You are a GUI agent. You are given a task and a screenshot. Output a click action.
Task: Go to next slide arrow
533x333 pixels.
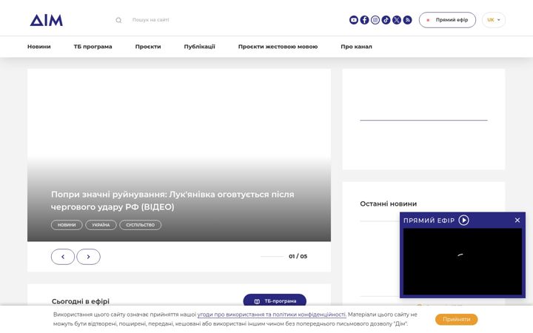88,257
